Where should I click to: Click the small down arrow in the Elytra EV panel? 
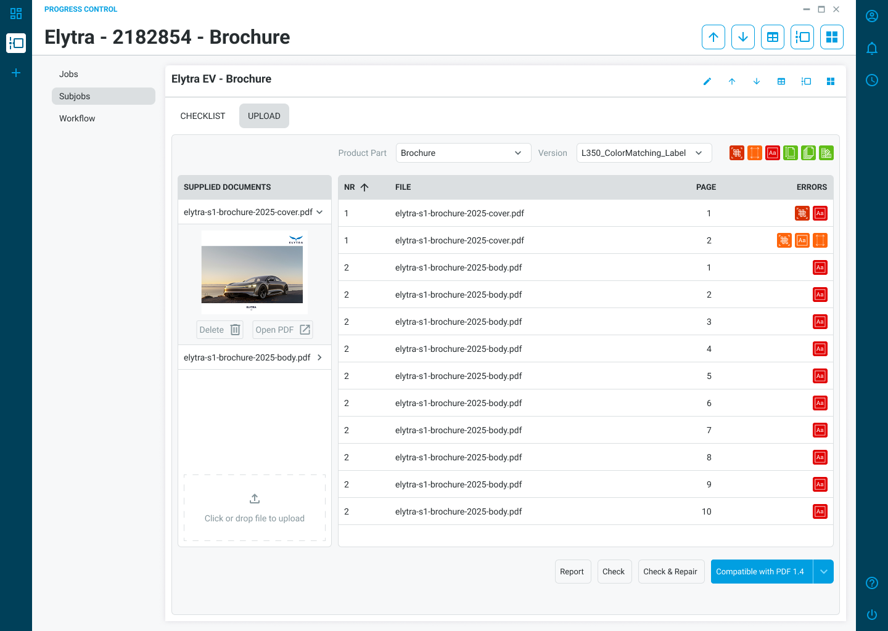[x=757, y=81]
